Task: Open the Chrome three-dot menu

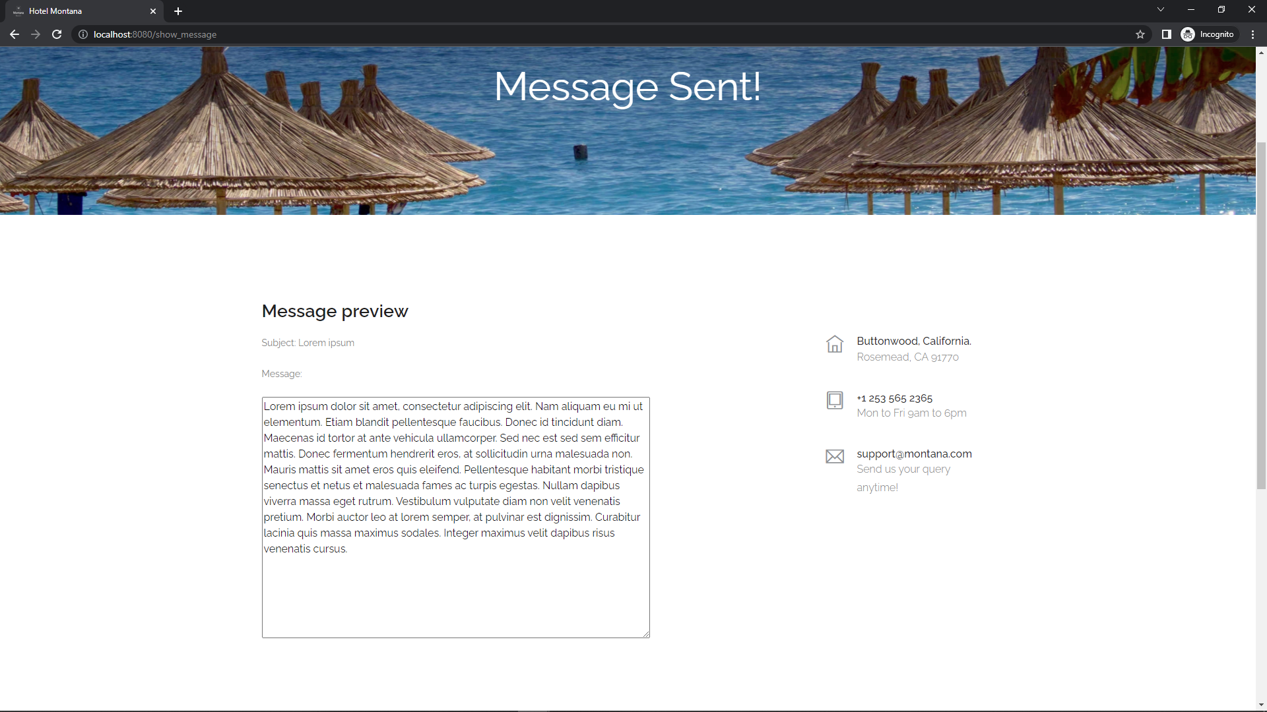Action: [1252, 34]
